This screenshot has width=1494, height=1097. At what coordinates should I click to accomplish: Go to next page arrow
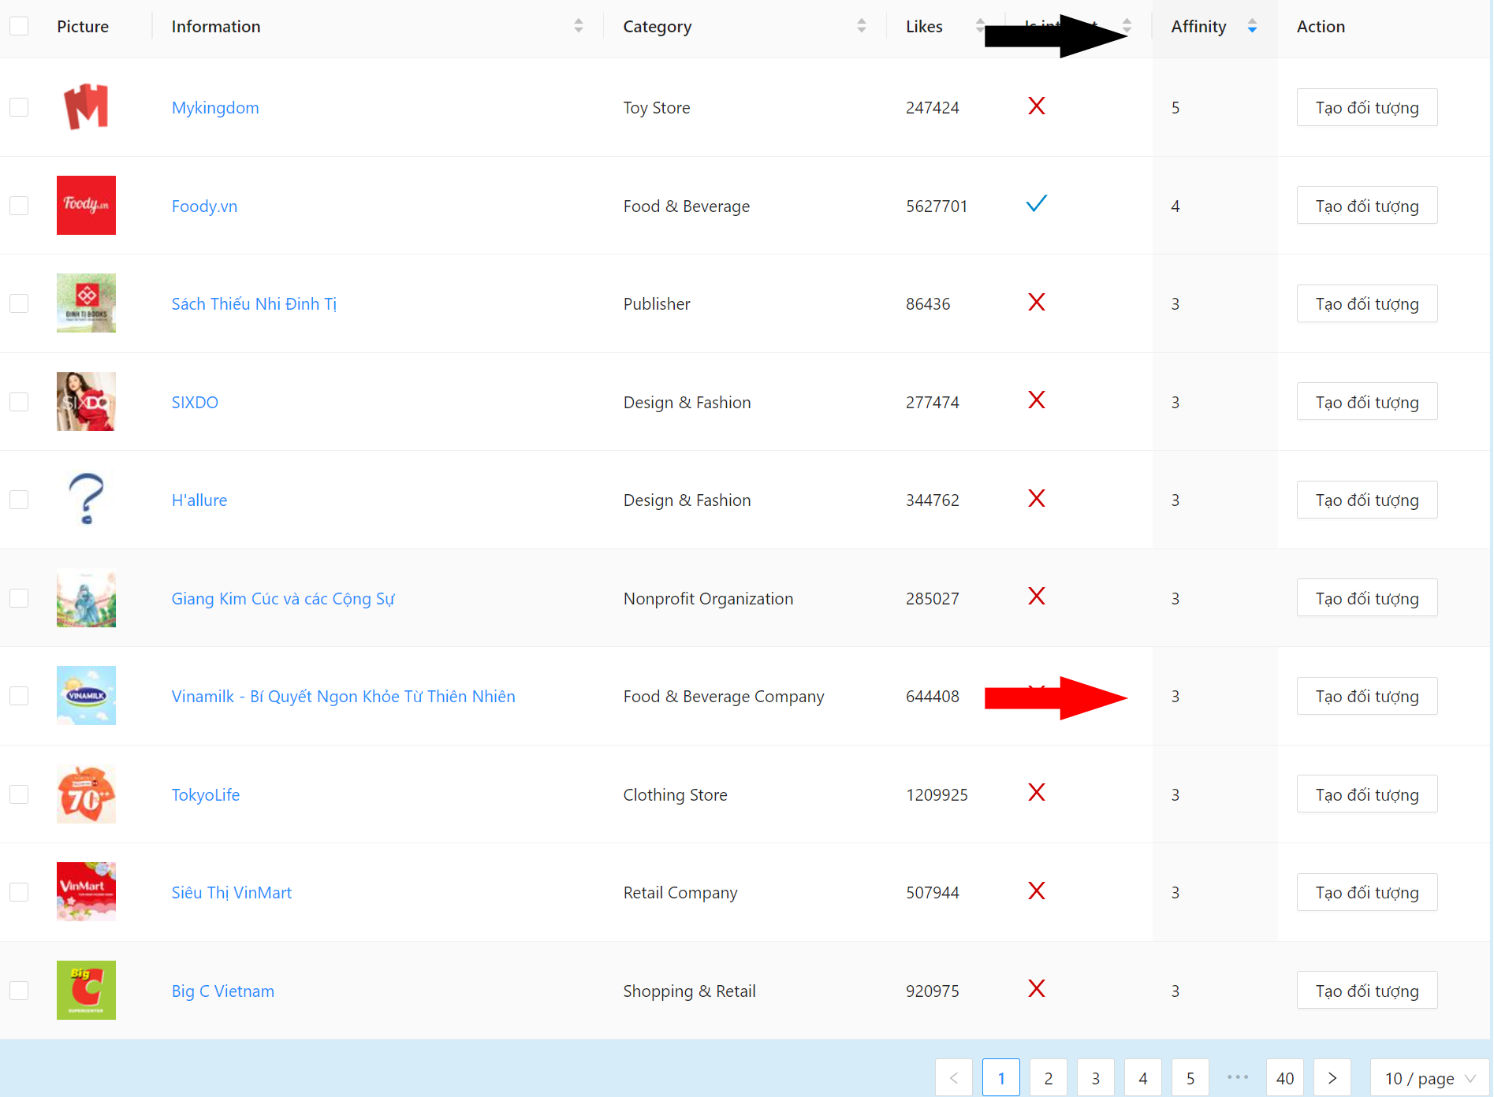[x=1332, y=1078]
